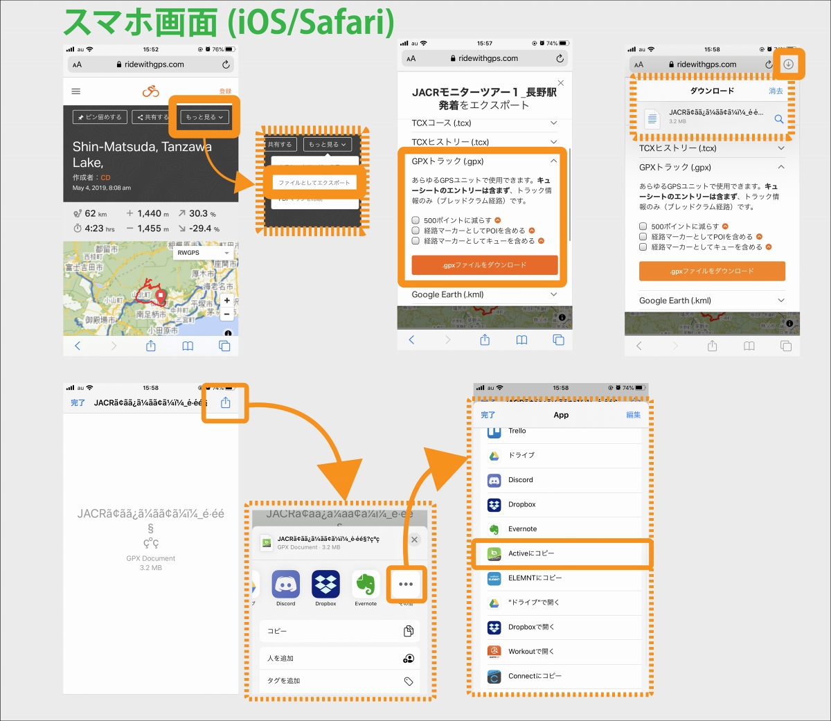The width and height of the screenshot is (831, 721).
Task: Check 500ポイントに減らす under download panel screen
Action: (643, 226)
